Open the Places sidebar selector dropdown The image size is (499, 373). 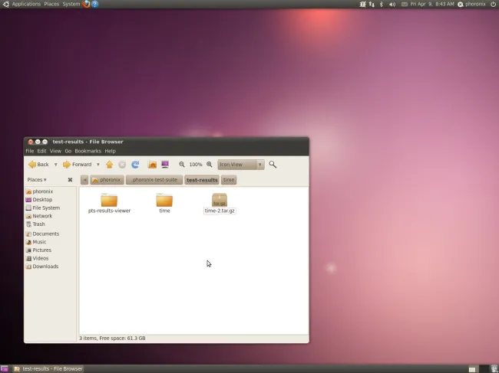(37, 180)
